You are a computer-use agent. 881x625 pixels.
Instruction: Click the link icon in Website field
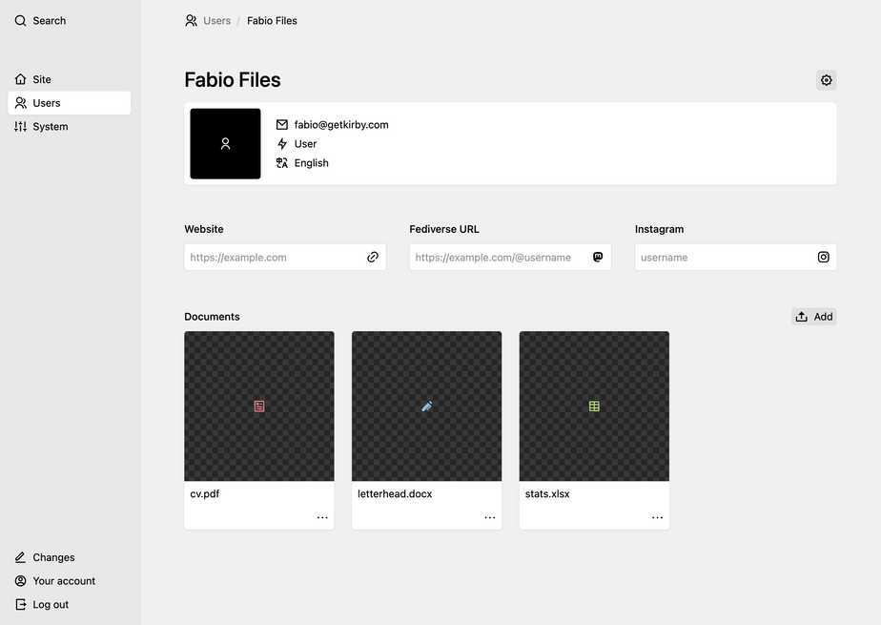[373, 257]
